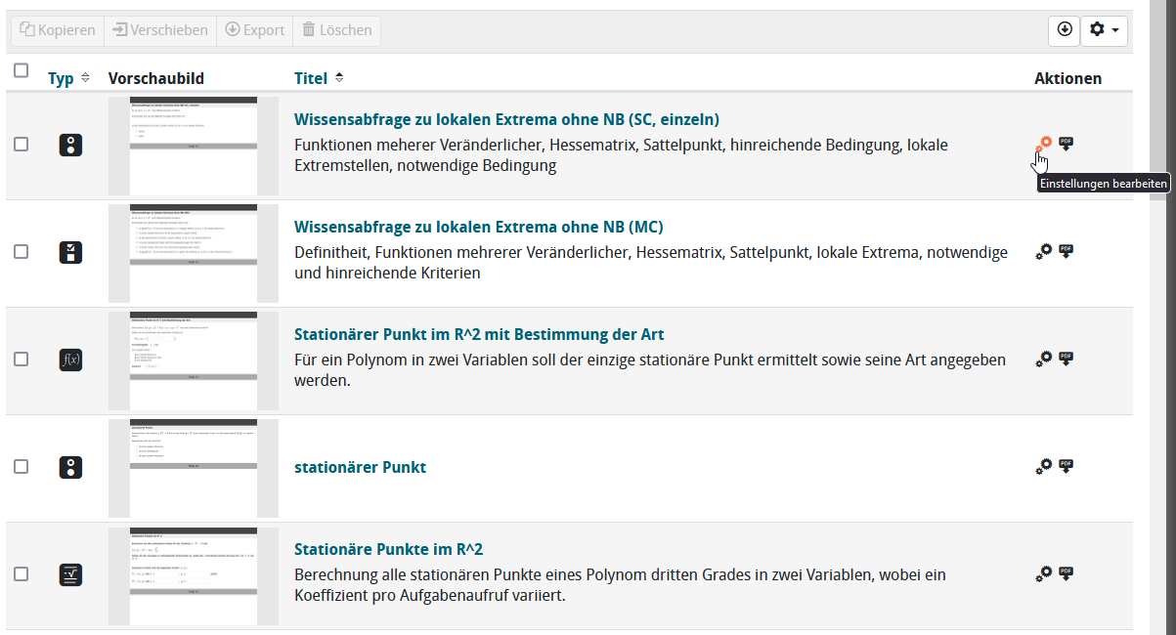Toggle the select-all checkbox in table header
Image resolution: width=1176 pixels, height=635 pixels.
point(21,70)
